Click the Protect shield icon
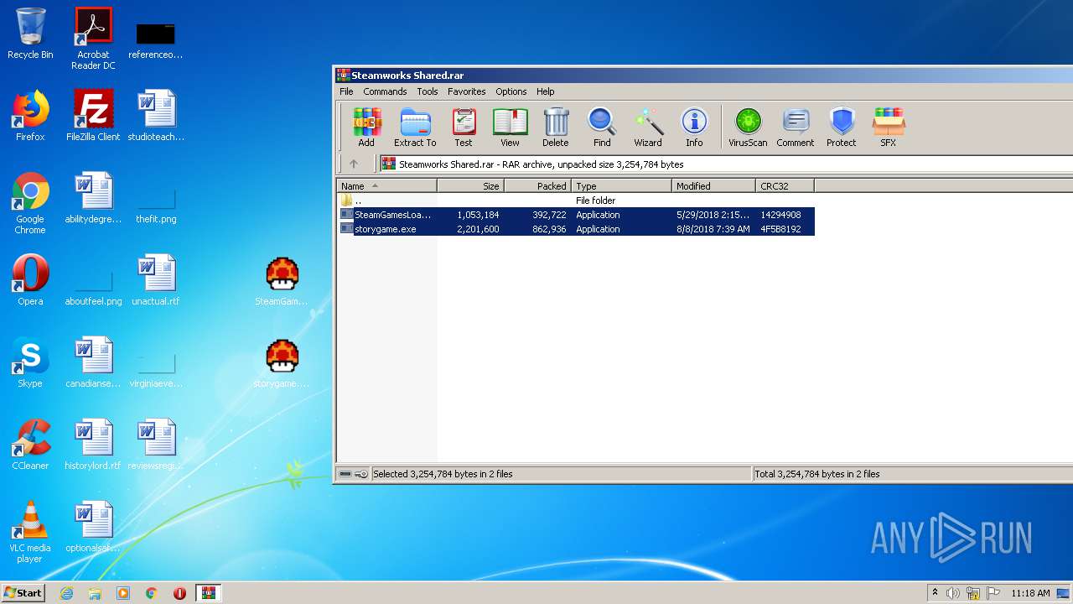Image resolution: width=1073 pixels, height=604 pixels. [842, 128]
